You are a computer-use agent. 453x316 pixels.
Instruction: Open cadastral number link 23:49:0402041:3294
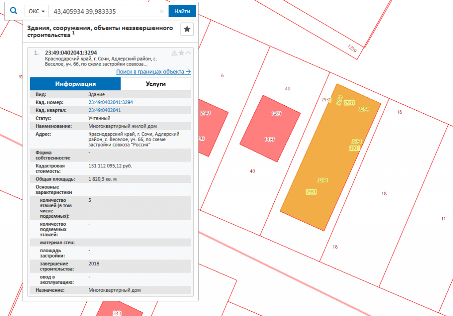point(111,102)
